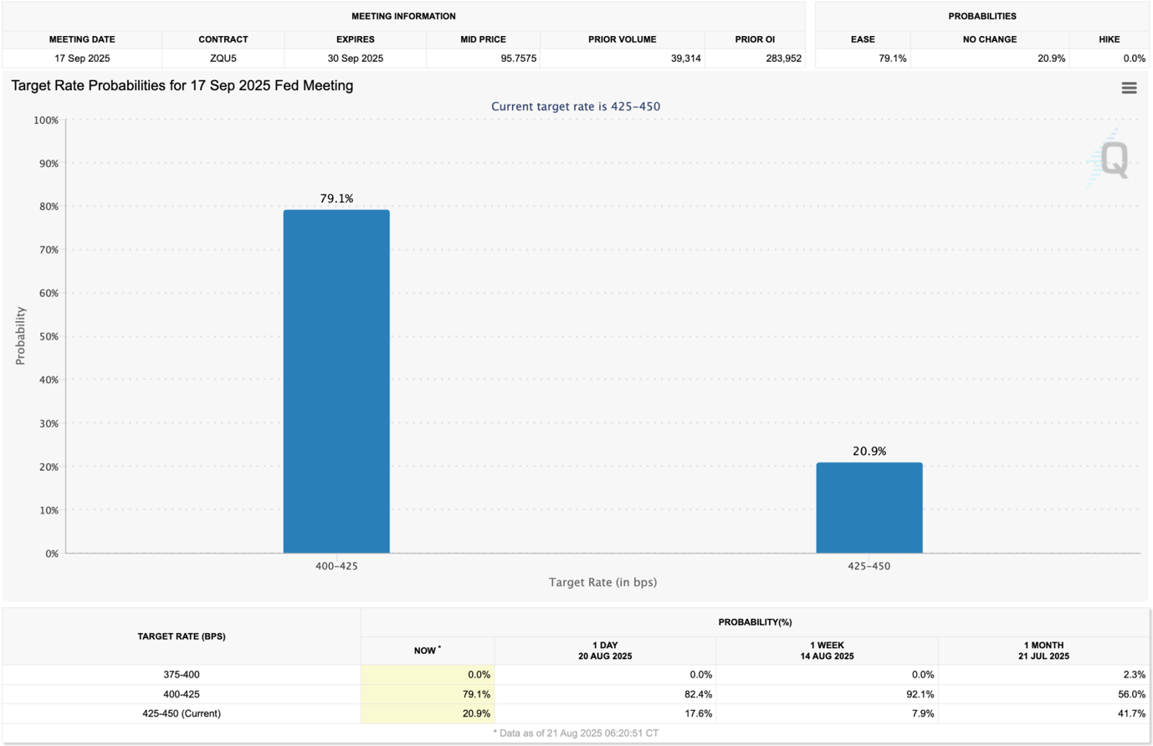The height and width of the screenshot is (746, 1153).
Task: Click the MEETING INFORMATION header
Action: (404, 15)
